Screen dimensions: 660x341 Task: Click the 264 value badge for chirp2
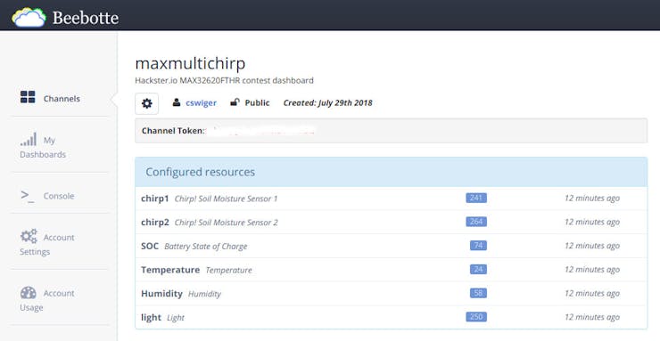tap(476, 222)
